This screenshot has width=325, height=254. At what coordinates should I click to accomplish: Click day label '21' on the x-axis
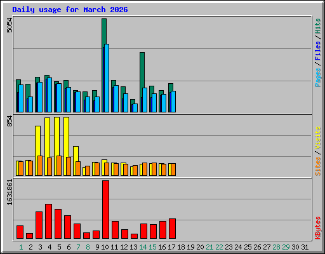209,247
